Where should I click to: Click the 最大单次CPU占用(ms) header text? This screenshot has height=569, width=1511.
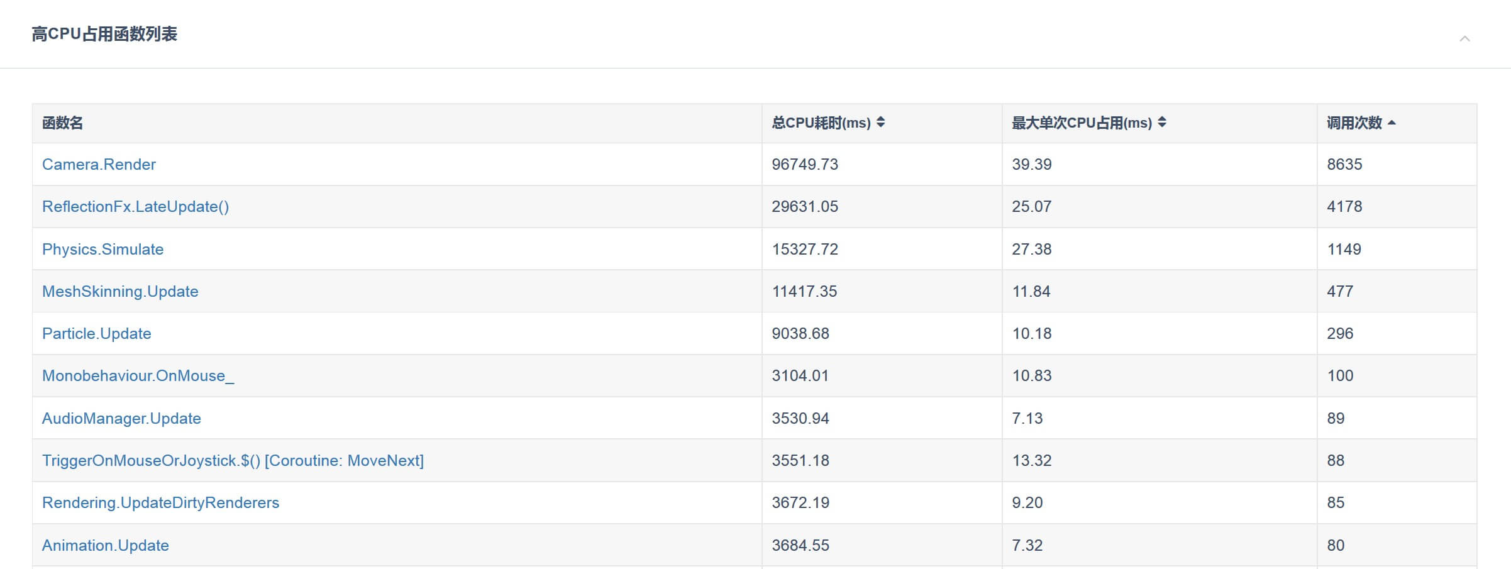click(x=1082, y=123)
